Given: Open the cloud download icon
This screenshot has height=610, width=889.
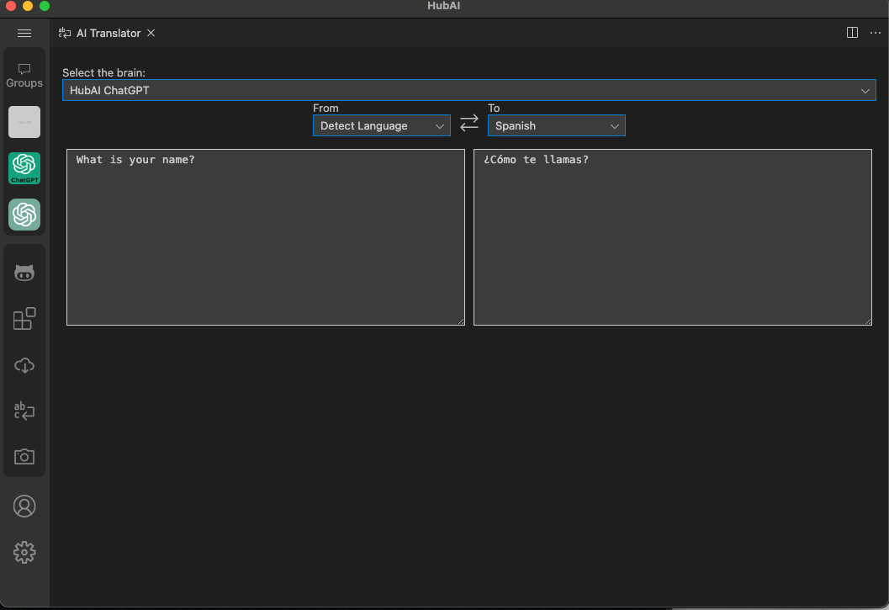Looking at the screenshot, I should click(24, 365).
